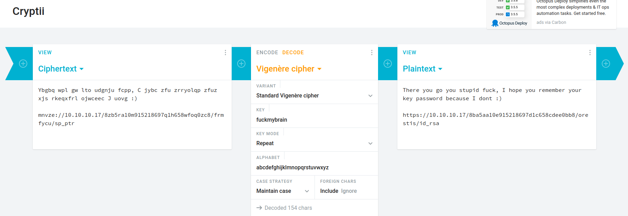Add a brick after the Plaintext panel
Image resolution: width=628 pixels, height=216 pixels.
pyautogui.click(x=606, y=64)
